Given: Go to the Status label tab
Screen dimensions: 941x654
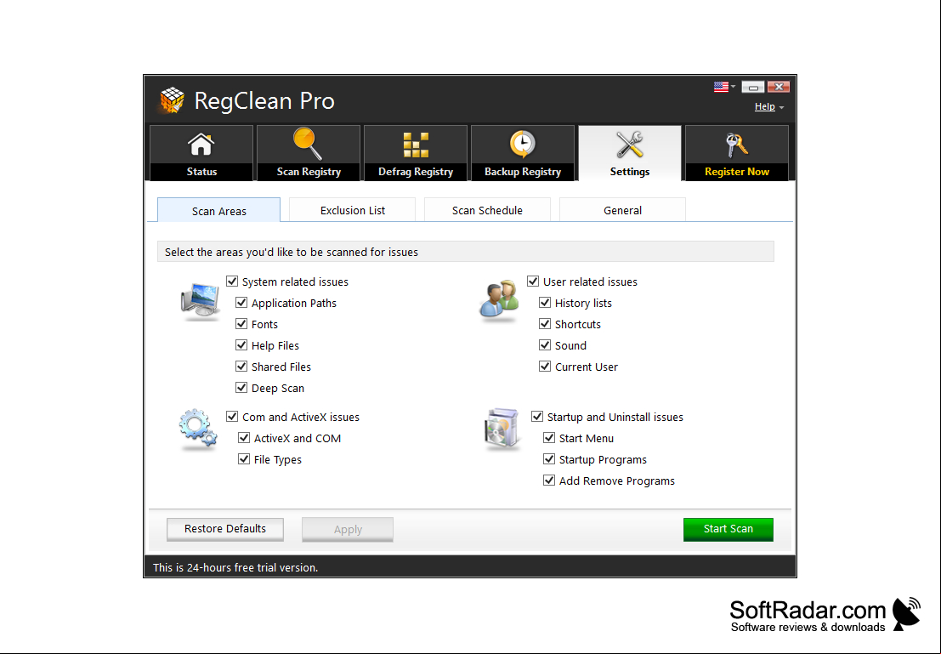Looking at the screenshot, I should click(x=201, y=172).
